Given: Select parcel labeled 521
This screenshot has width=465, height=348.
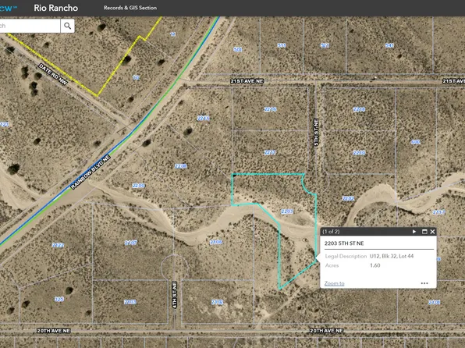Looking at the screenshot, I should click(325, 45).
